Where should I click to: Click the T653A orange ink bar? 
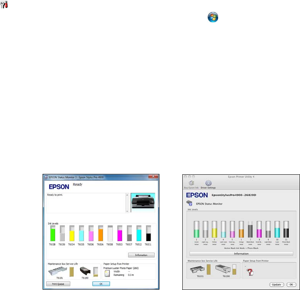[x=100, y=233]
